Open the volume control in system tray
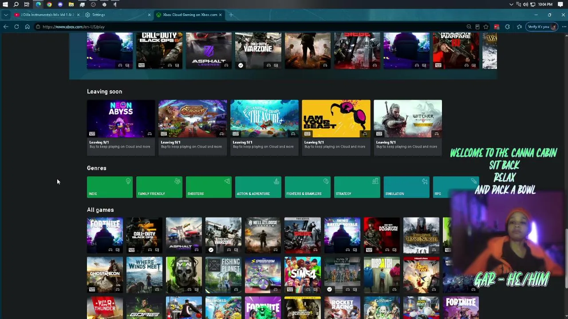 [525, 4]
